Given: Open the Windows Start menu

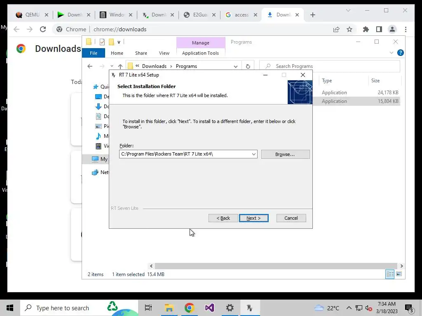Looking at the screenshot, I should point(10,308).
